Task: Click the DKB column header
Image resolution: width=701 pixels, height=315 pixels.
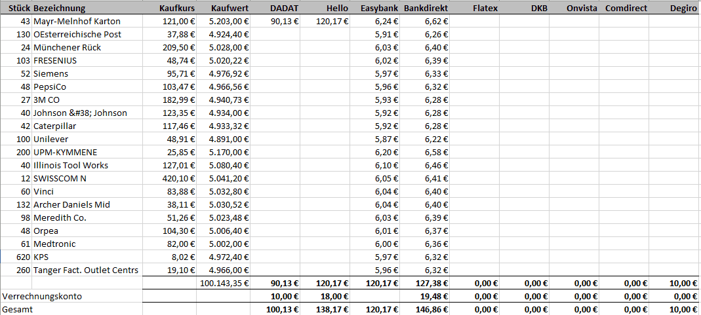Action: click(525, 8)
